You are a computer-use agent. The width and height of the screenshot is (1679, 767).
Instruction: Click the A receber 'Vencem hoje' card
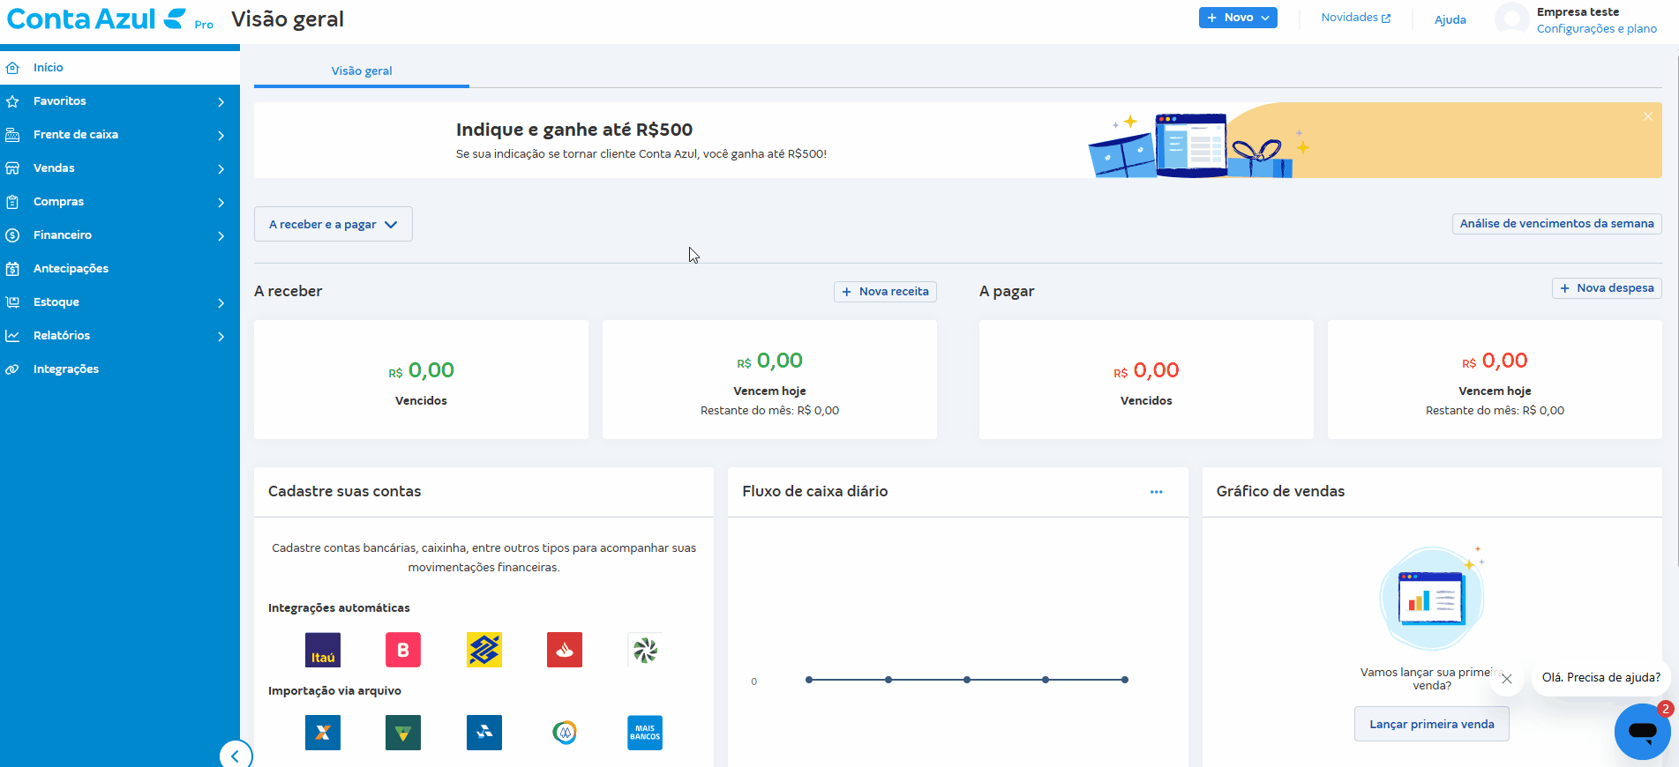pyautogui.click(x=769, y=379)
